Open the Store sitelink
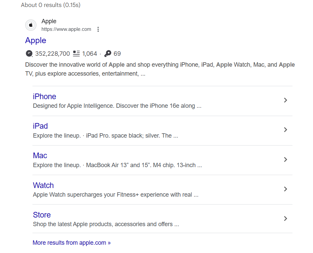Viewport: 313px width, 253px height. tap(42, 215)
